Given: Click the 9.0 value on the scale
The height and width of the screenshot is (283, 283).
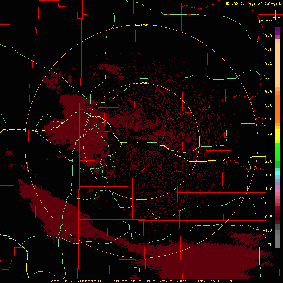Looking at the screenshot, I should (269, 49).
